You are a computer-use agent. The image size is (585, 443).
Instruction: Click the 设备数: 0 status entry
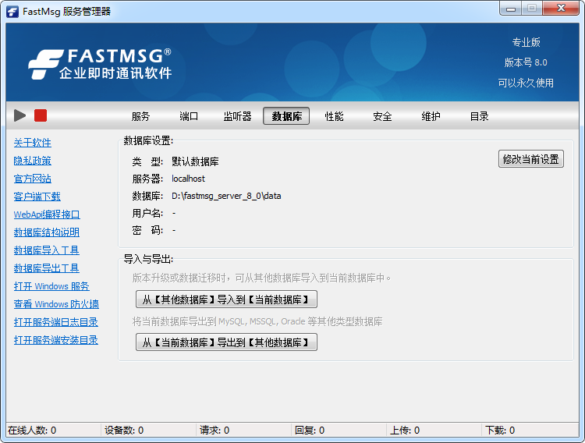point(124,431)
